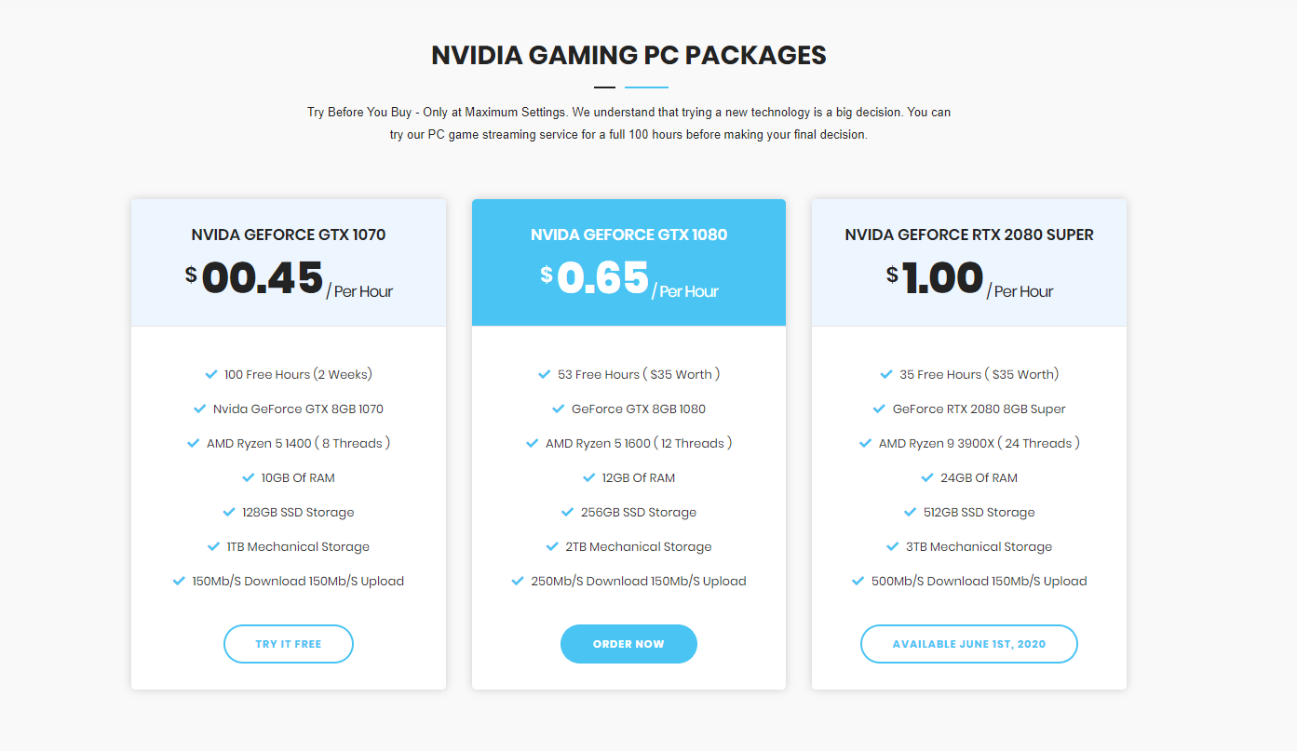Click checkmark next to 3TB Mechanical Storage
Viewport: 1297px width, 751px height.
pos(893,546)
